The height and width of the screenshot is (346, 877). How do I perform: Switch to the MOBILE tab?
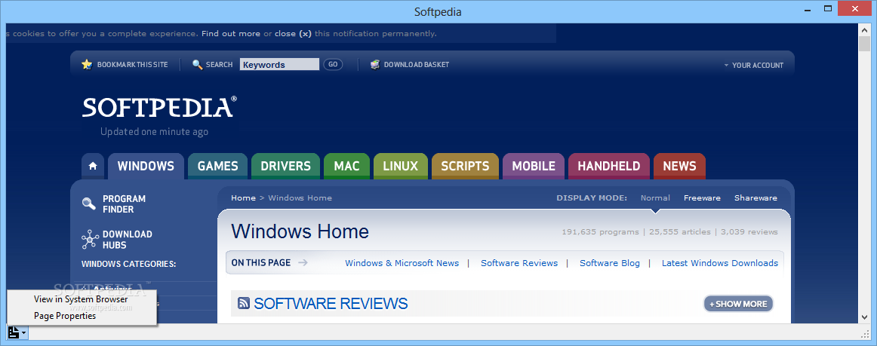(534, 166)
